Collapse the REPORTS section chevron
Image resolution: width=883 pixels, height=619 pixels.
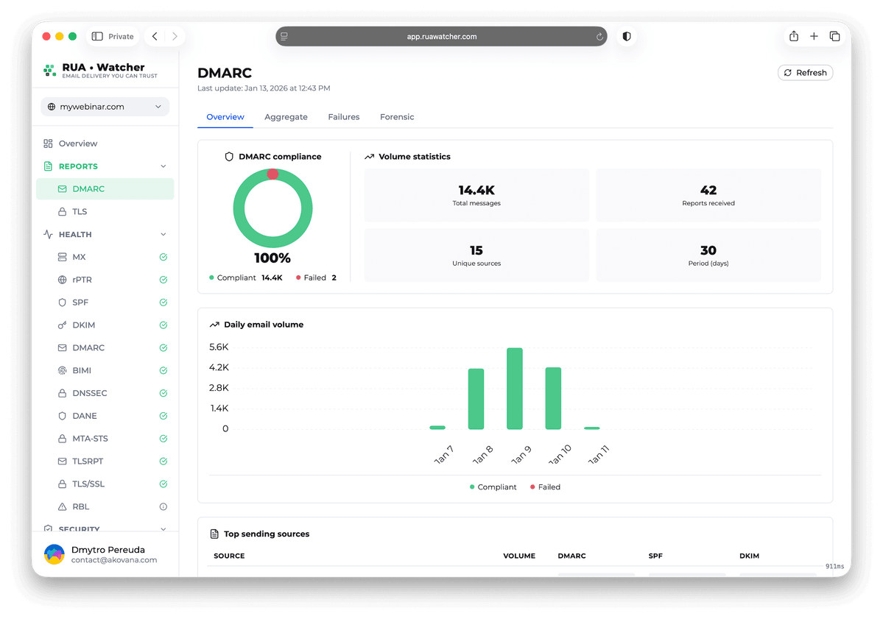tap(163, 166)
